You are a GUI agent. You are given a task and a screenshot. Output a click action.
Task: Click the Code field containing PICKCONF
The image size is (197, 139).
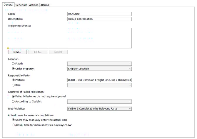click(99, 14)
